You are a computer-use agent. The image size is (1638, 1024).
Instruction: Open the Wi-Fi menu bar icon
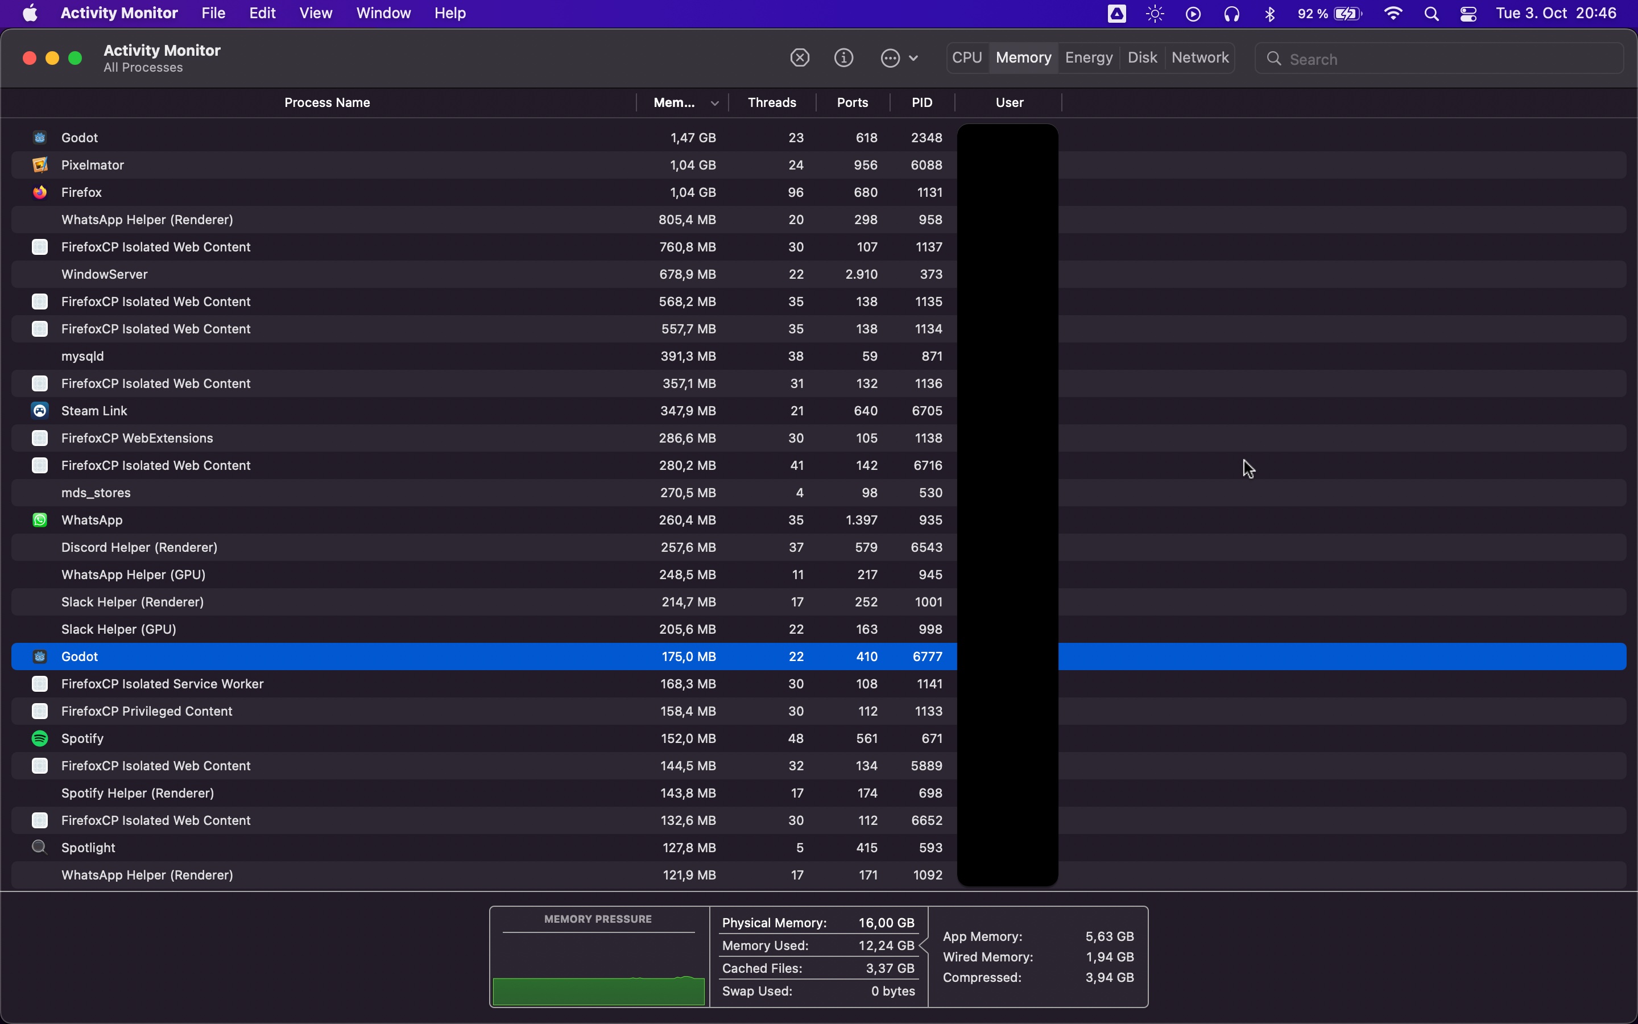click(1393, 13)
